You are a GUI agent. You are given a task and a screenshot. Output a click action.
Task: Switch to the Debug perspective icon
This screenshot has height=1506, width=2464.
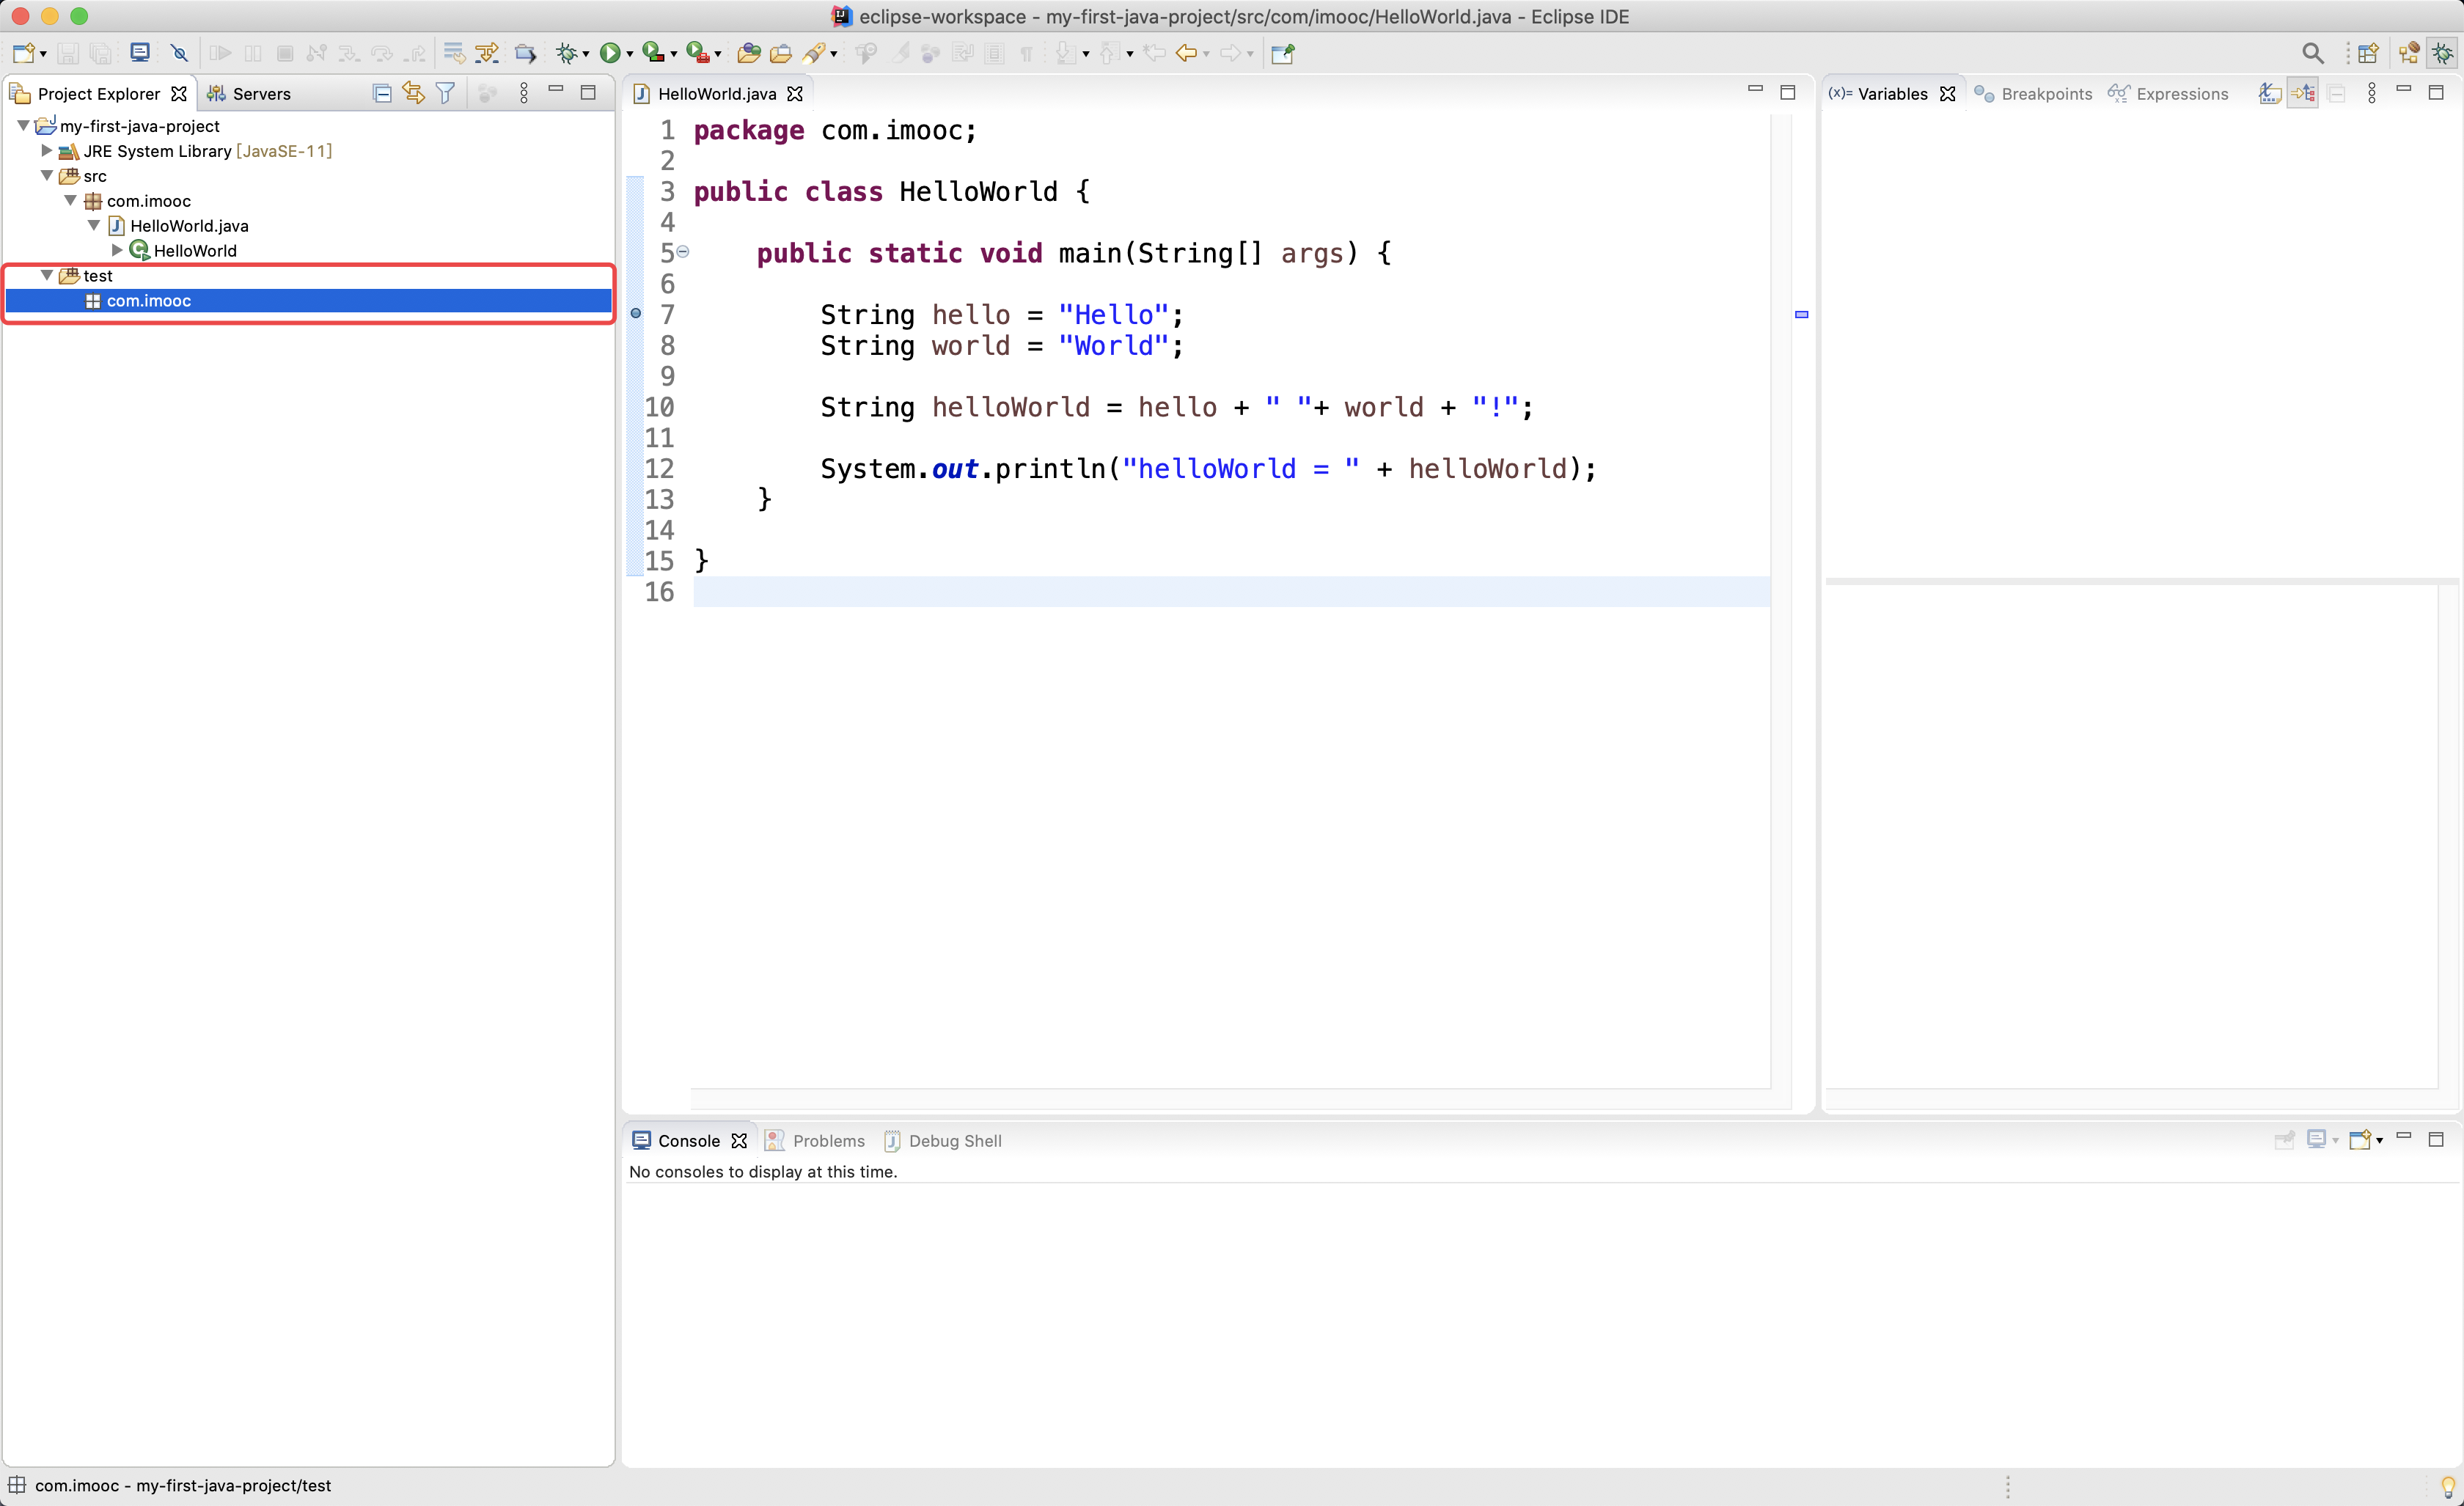[2443, 54]
